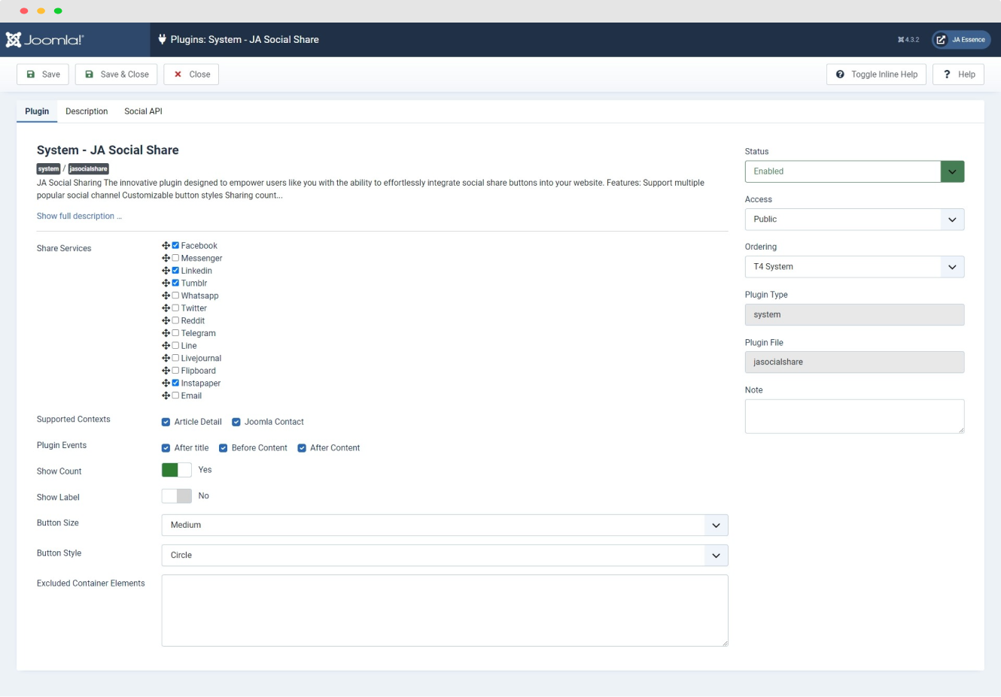Uncheck the After Content plugin event

click(302, 448)
